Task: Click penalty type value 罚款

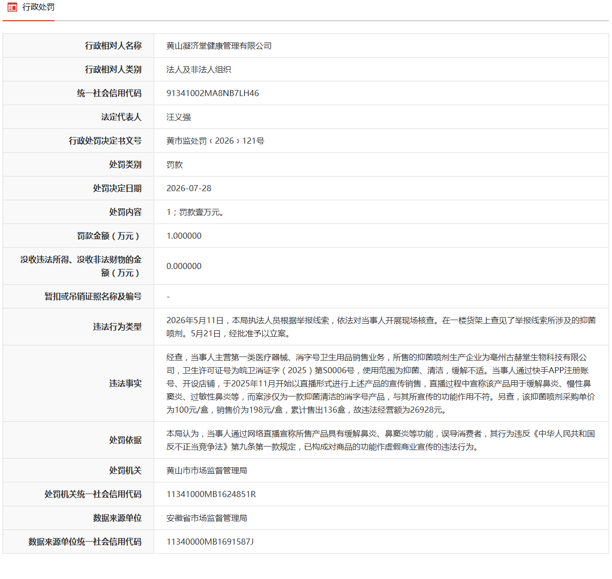Action: click(x=174, y=164)
